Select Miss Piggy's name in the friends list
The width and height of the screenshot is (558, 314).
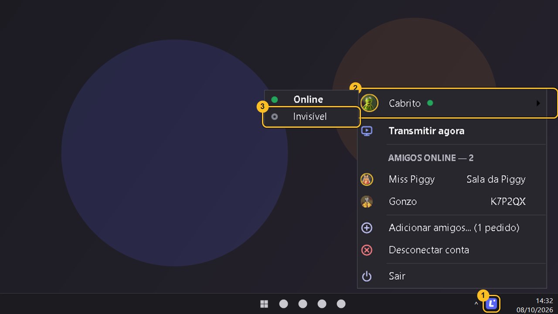tap(412, 179)
